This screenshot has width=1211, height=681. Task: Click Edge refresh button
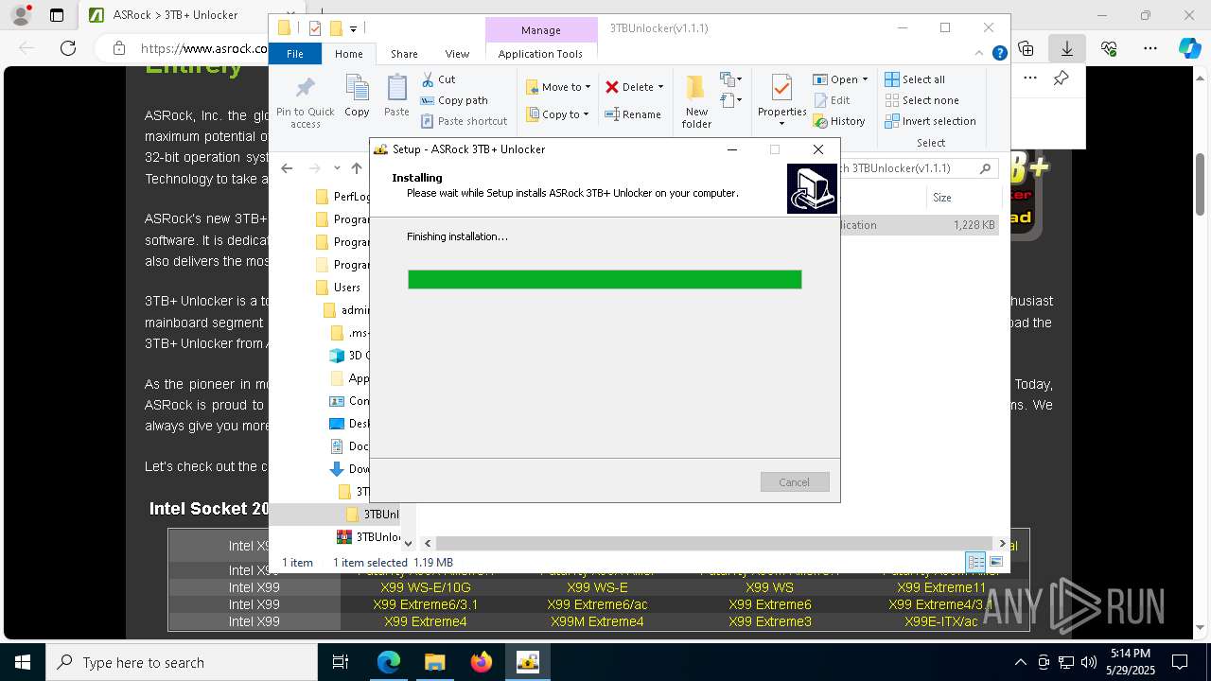pos(68,48)
